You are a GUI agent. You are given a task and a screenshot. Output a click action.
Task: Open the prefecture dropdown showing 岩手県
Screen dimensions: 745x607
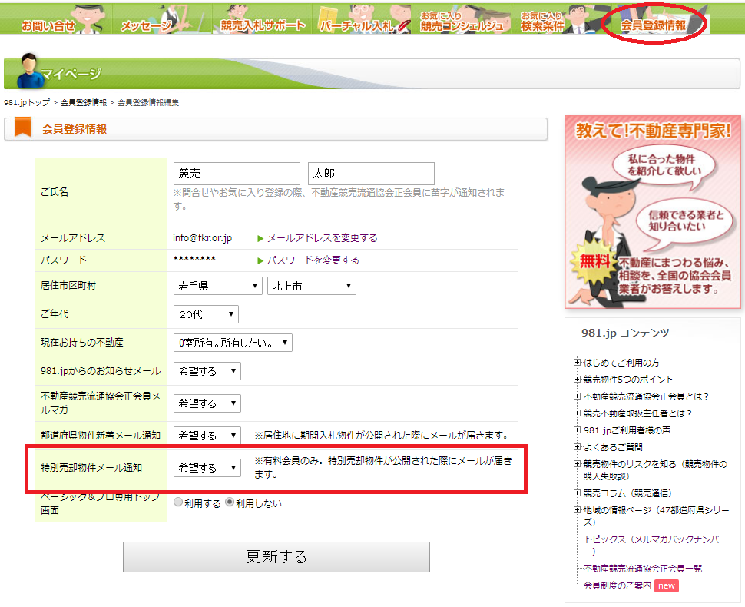point(217,286)
